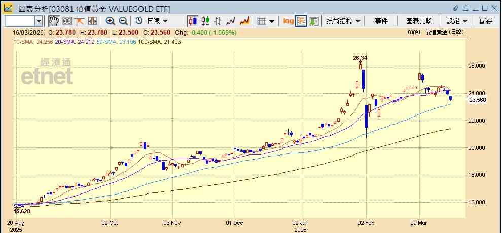Click the stock code input field
The image size is (502, 233).
(20, 21)
